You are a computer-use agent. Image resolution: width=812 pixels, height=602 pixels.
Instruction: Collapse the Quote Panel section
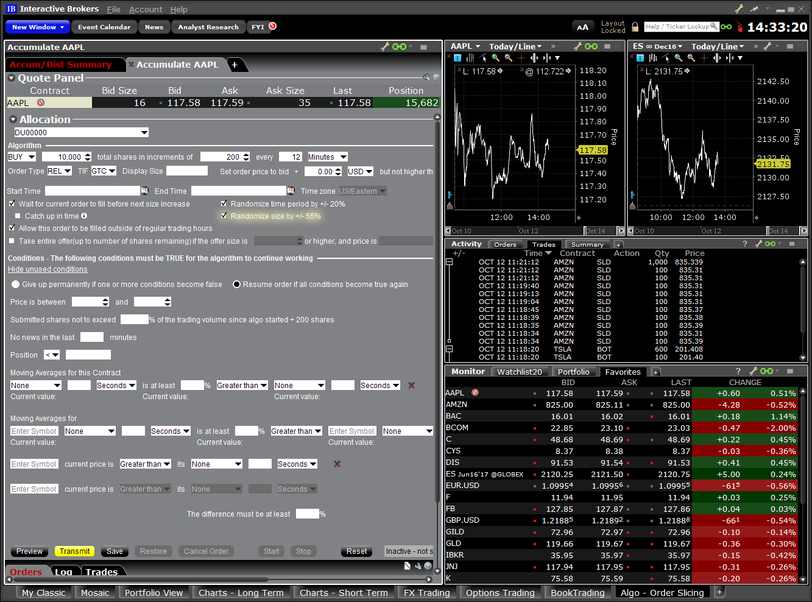point(11,78)
